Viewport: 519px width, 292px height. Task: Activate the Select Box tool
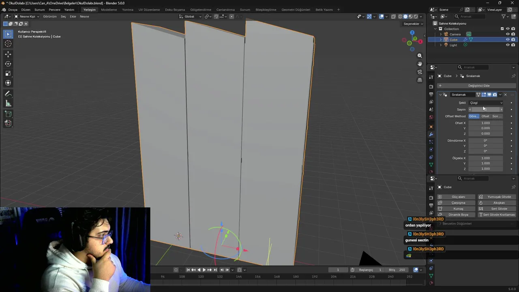[8, 34]
